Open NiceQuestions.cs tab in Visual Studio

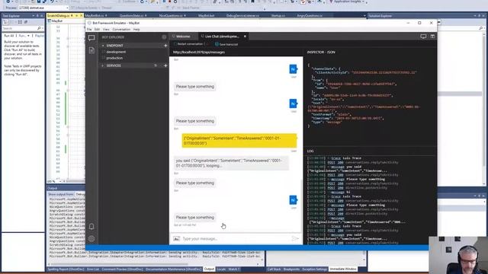[171, 15]
